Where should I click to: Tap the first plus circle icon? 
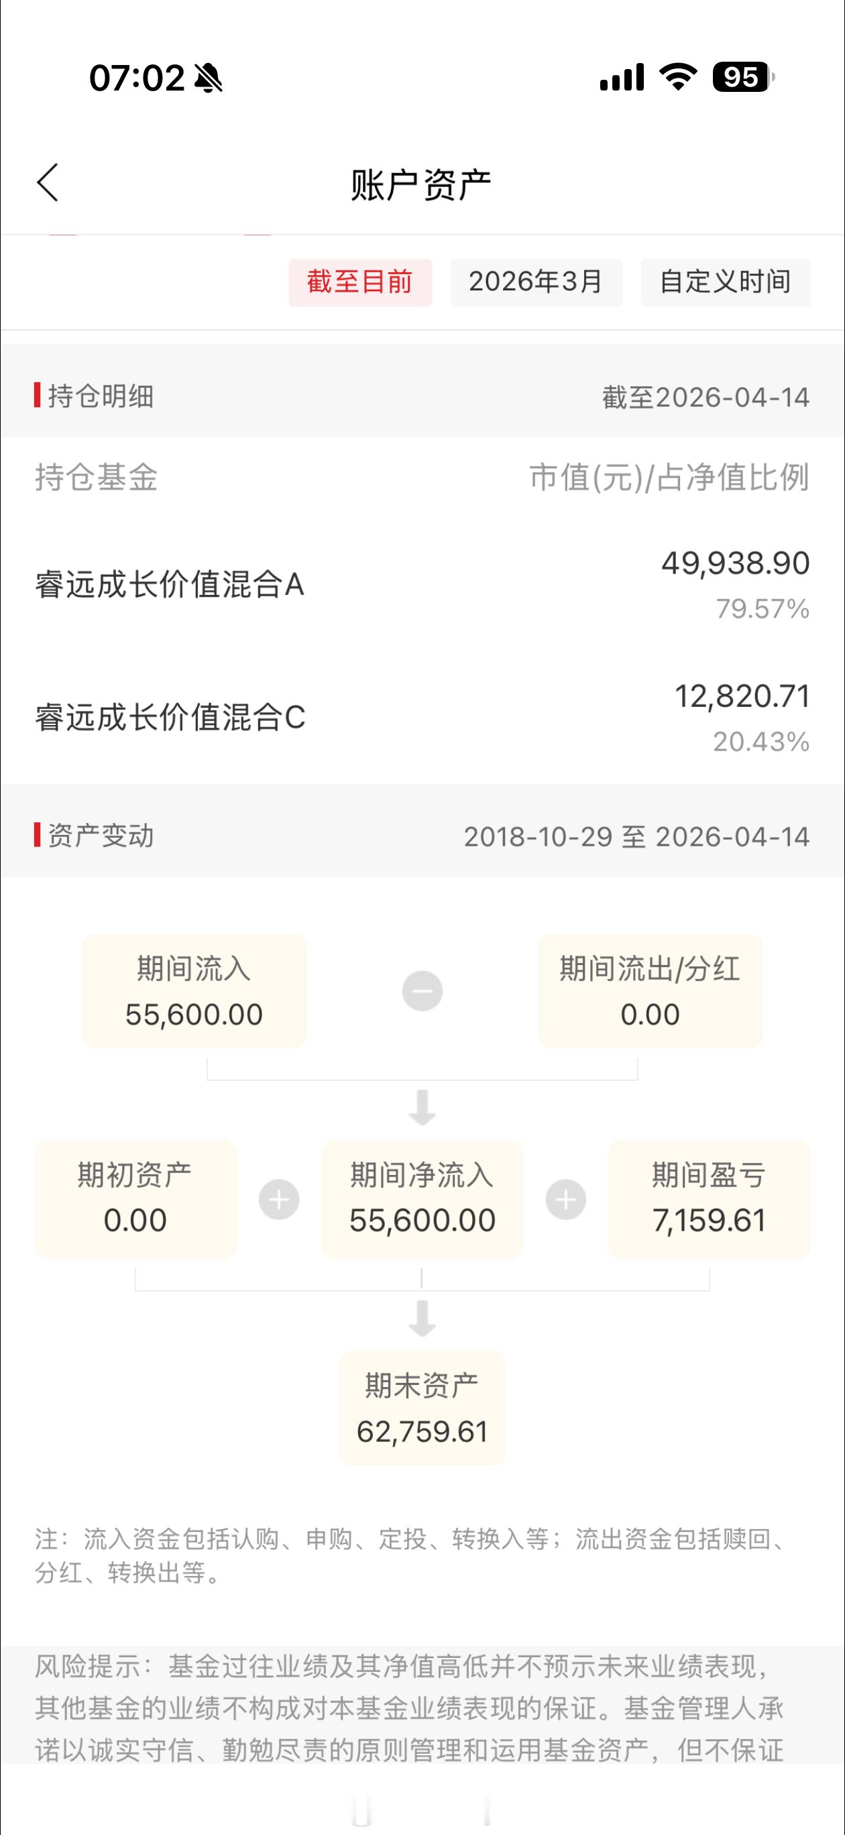(278, 1200)
